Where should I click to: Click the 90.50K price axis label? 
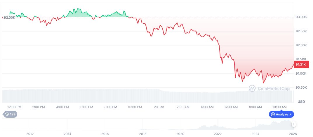(301, 87)
